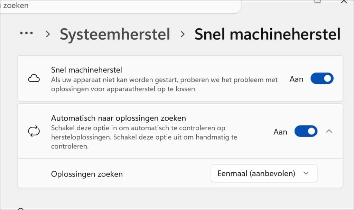354x210 pixels.
Task: Click the sync-loop icon next to Automatisch zoeken
Action: click(x=34, y=131)
